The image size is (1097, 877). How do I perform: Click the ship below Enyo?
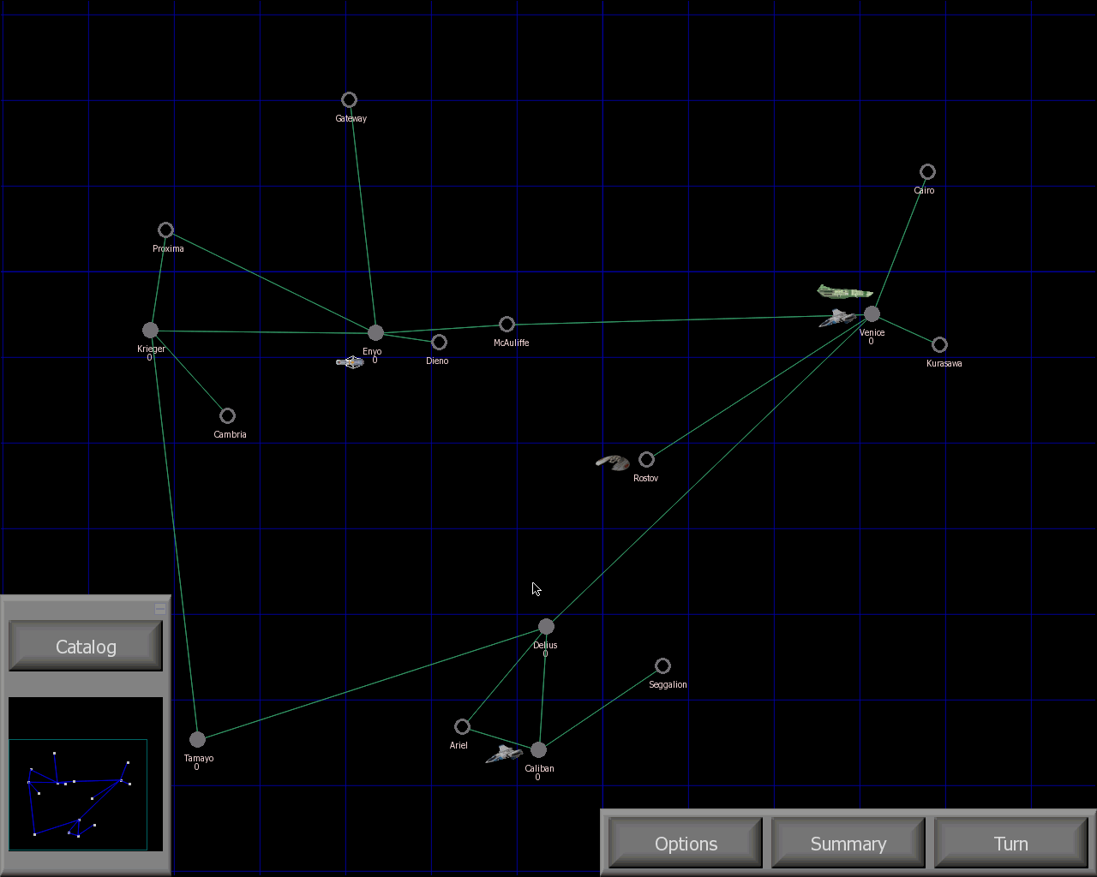coord(350,362)
